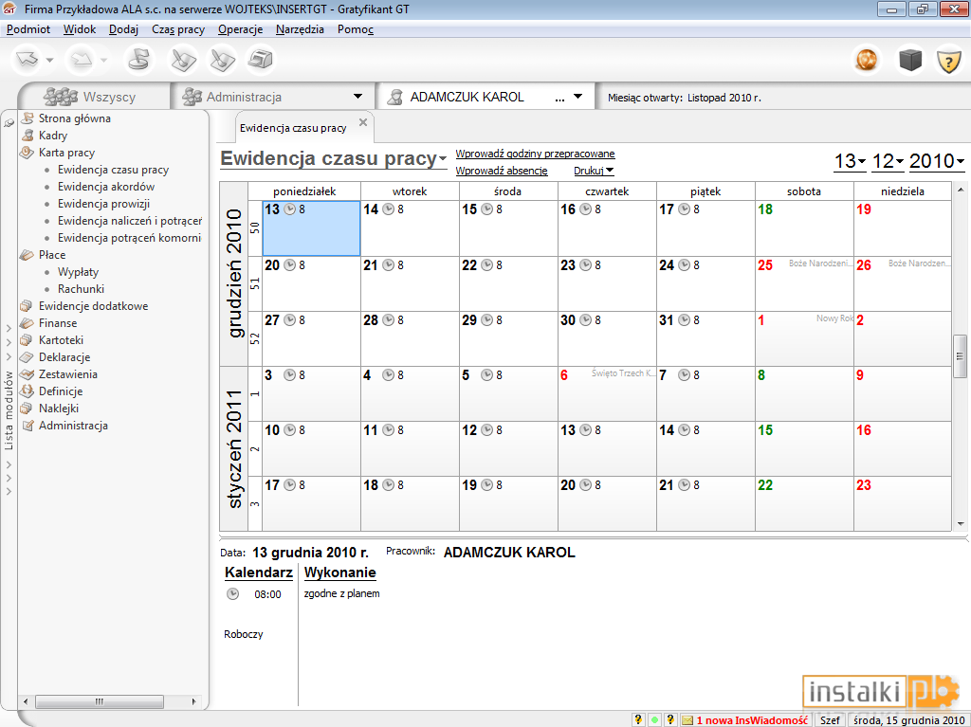
Task: Select January 6 Święto Trzech Króli cell
Action: click(x=607, y=394)
